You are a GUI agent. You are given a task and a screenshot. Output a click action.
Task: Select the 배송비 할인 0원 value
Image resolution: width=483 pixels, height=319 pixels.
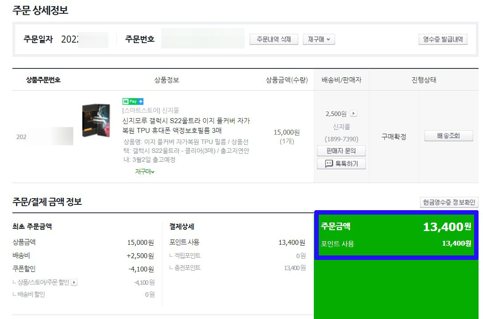click(150, 295)
